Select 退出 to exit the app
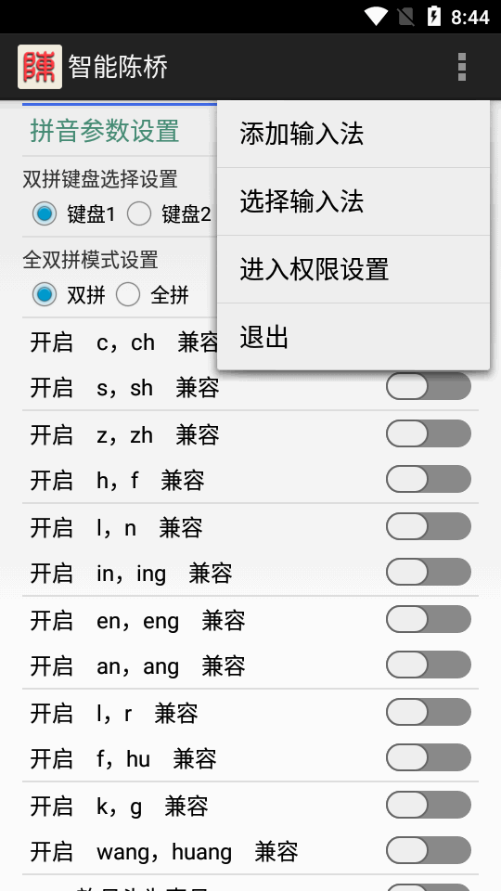 [353, 337]
